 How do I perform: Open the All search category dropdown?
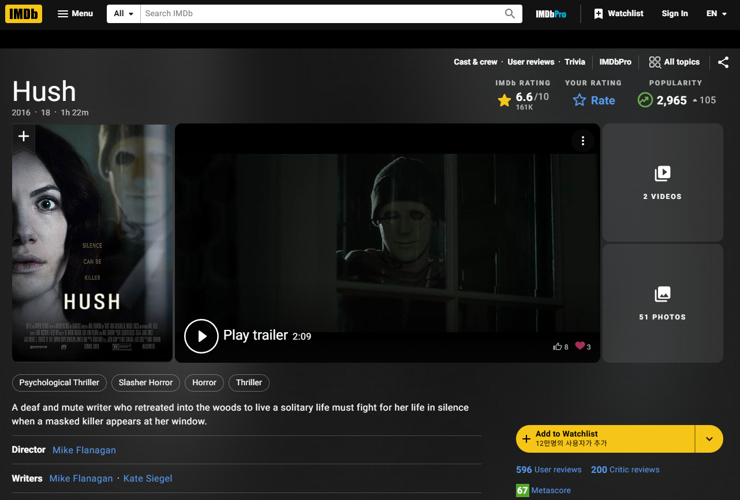124,13
